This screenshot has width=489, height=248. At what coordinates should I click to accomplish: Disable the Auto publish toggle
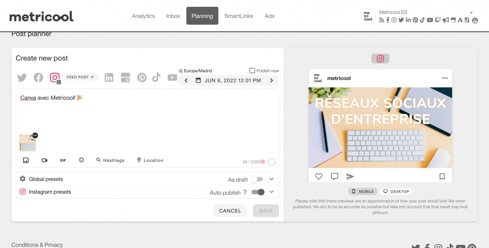(258, 192)
